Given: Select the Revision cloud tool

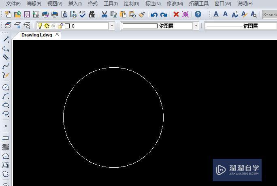Looking at the screenshot, I should point(6,174).
